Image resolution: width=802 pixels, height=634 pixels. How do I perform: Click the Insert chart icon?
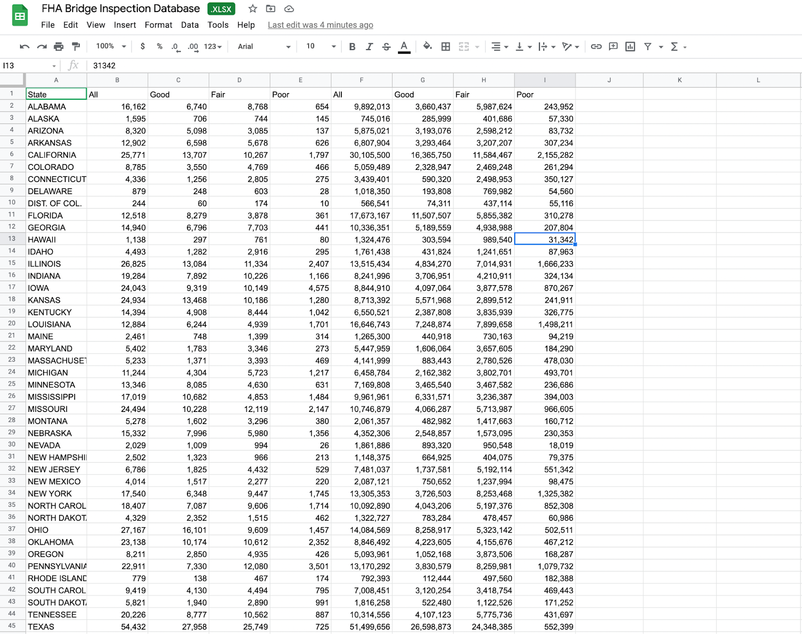630,47
